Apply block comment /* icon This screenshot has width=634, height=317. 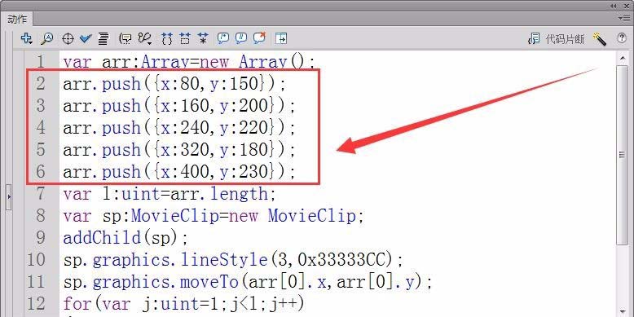pos(222,38)
